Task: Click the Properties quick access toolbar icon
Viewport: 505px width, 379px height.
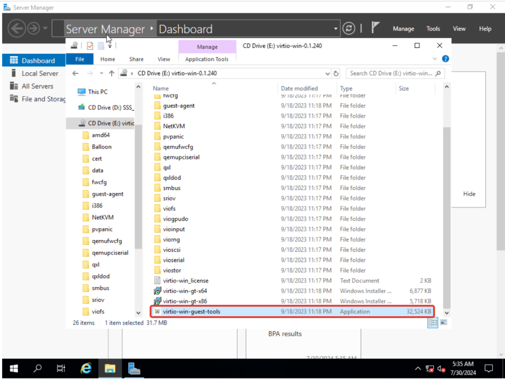Action: click(x=90, y=45)
